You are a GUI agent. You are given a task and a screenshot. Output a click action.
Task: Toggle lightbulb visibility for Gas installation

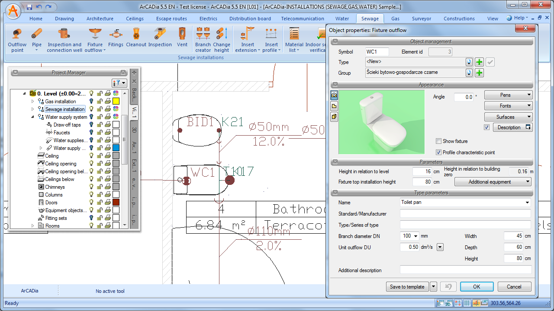click(91, 102)
